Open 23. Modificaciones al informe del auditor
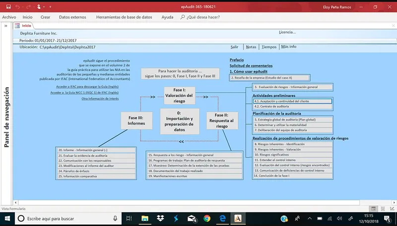This screenshot has width=397, height=226. click(96, 166)
